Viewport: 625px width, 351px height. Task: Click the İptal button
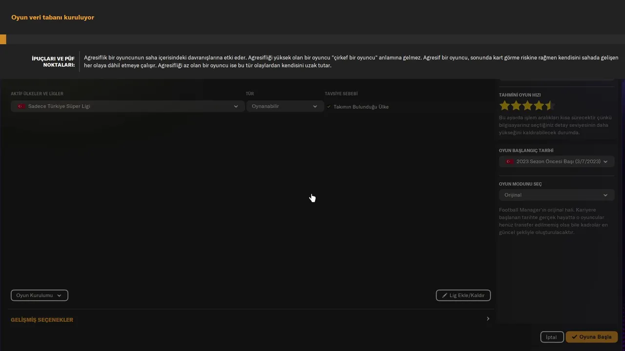pos(552,337)
